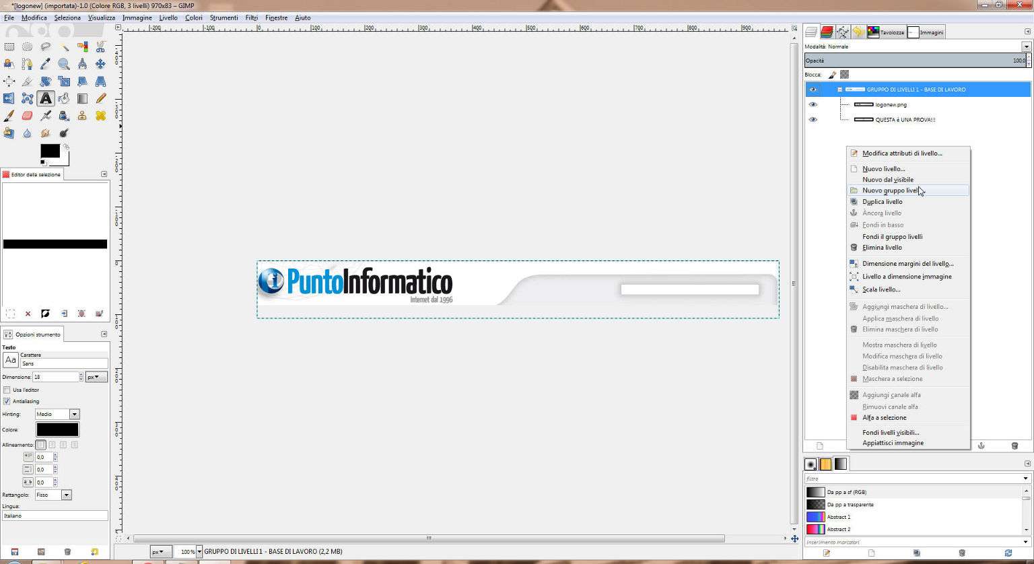Click the Alignment tool icon
Image resolution: width=1034 pixels, height=564 pixels.
point(9,81)
